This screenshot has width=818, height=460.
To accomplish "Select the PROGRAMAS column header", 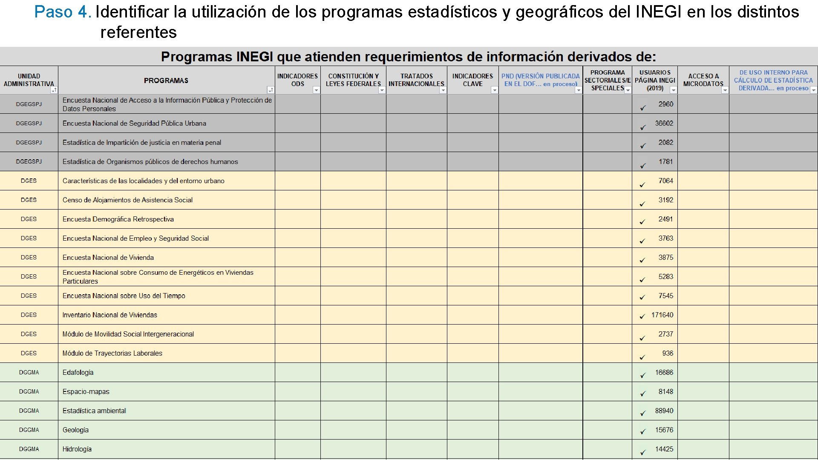I will (x=166, y=80).
